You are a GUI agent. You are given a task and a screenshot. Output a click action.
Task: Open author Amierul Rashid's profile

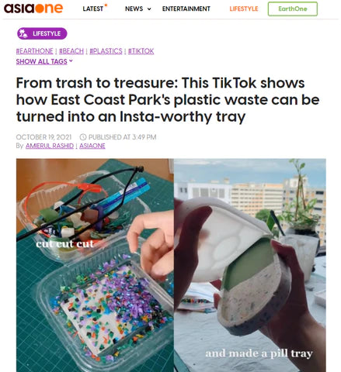(50, 146)
